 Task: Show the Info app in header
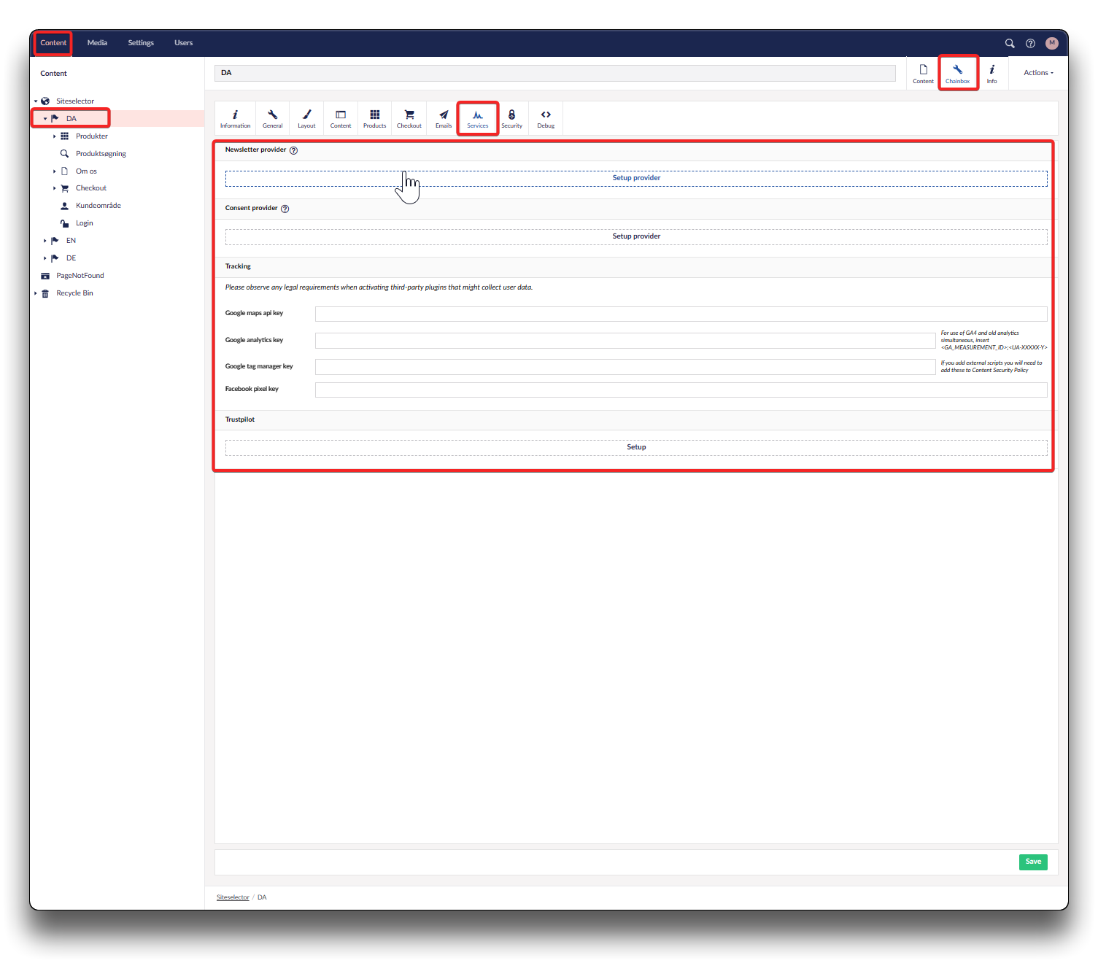[x=991, y=73]
